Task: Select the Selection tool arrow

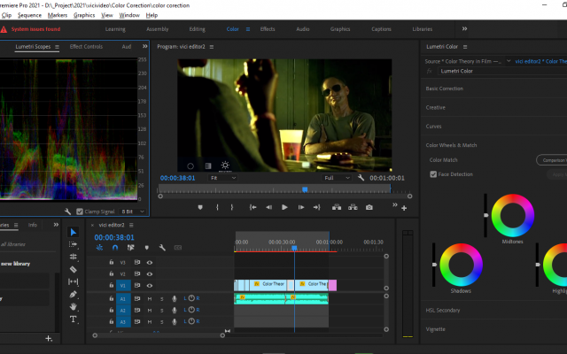Action: coord(73,232)
